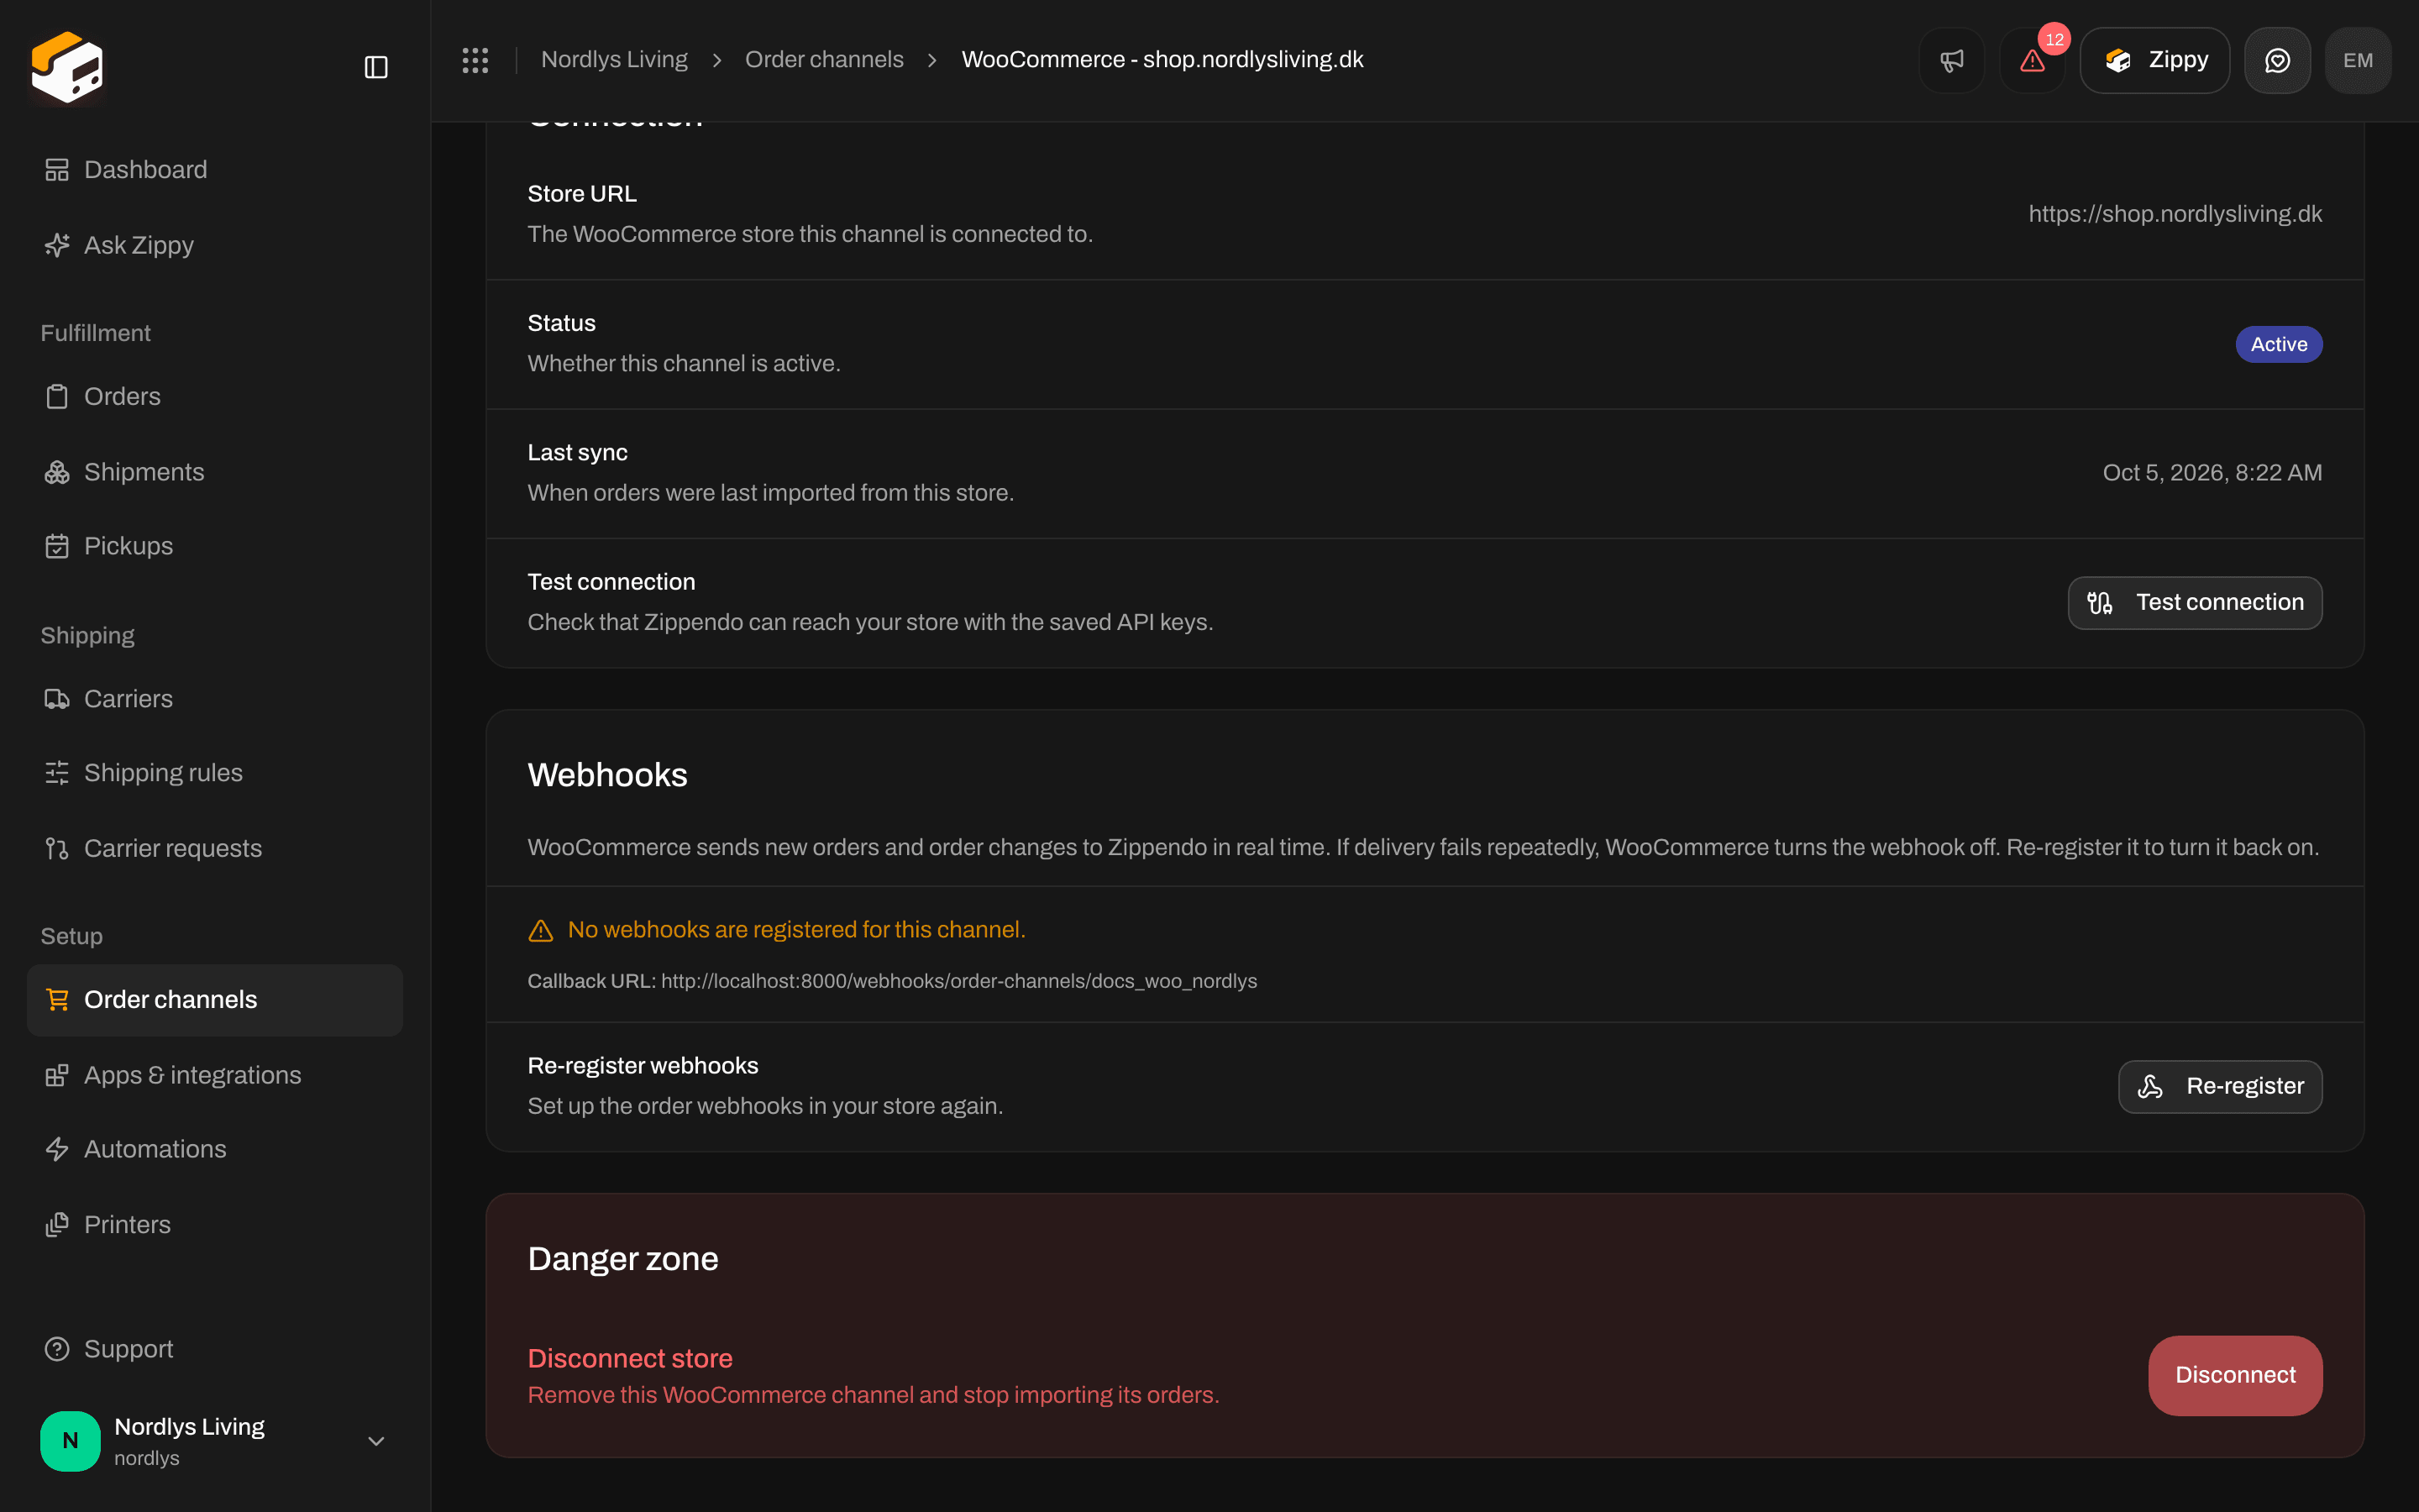Open the apps grid icon
The image size is (2419, 1512).
(x=475, y=60)
